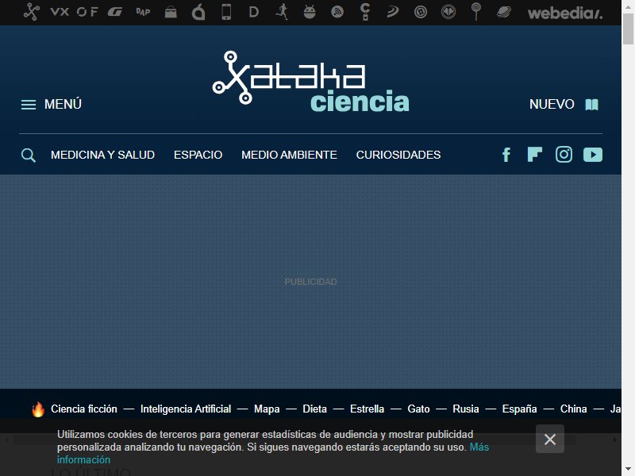Open the shopping bag site icon

pyautogui.click(x=171, y=12)
